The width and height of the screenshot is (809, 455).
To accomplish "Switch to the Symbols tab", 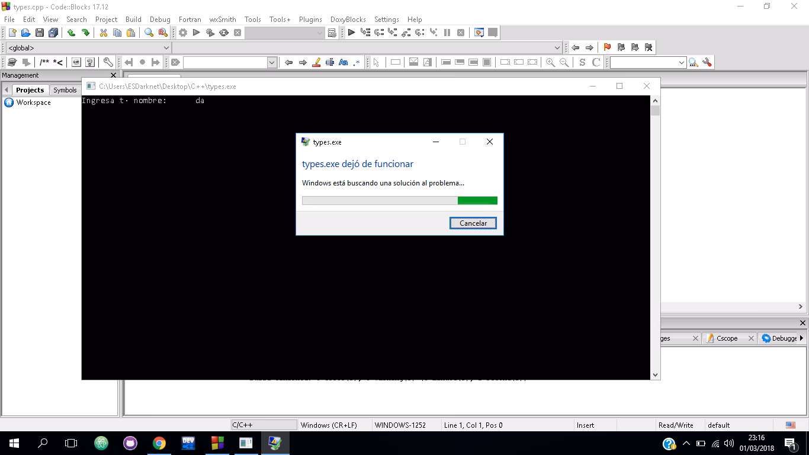I will [x=65, y=90].
